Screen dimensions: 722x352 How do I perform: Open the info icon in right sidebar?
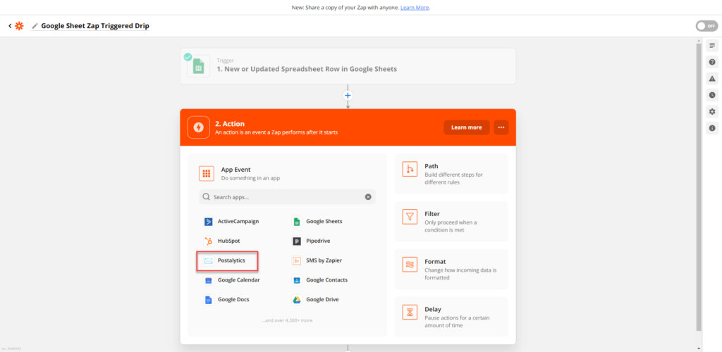coord(712,128)
